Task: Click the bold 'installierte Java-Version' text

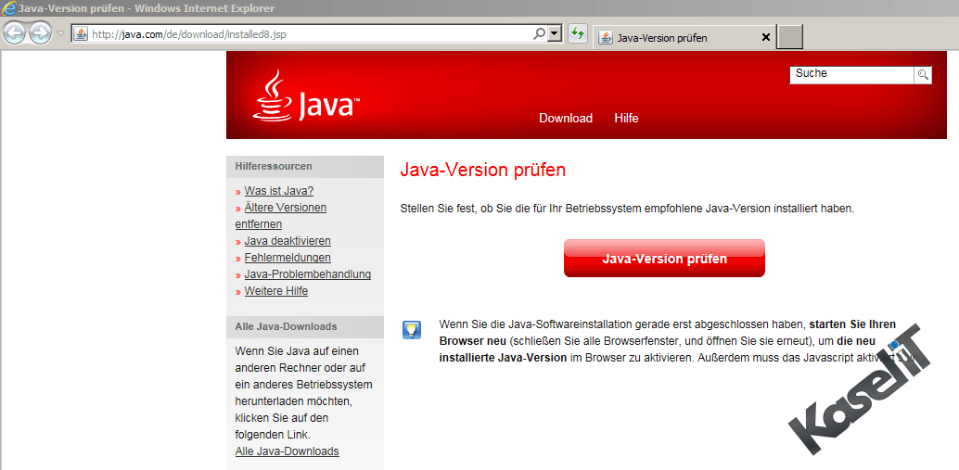Action: tap(503, 358)
